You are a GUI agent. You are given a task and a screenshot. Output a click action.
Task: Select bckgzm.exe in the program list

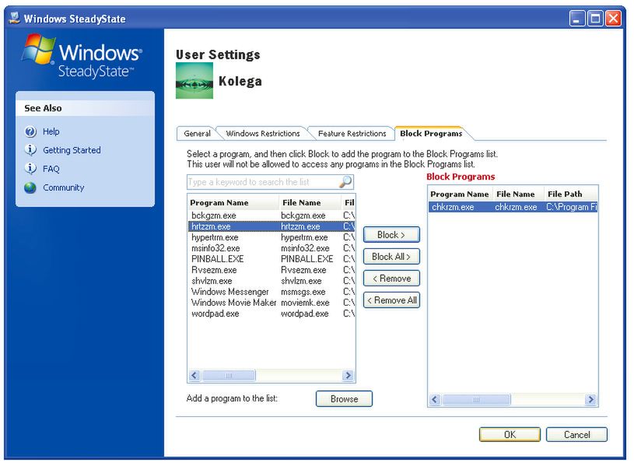click(x=271, y=215)
